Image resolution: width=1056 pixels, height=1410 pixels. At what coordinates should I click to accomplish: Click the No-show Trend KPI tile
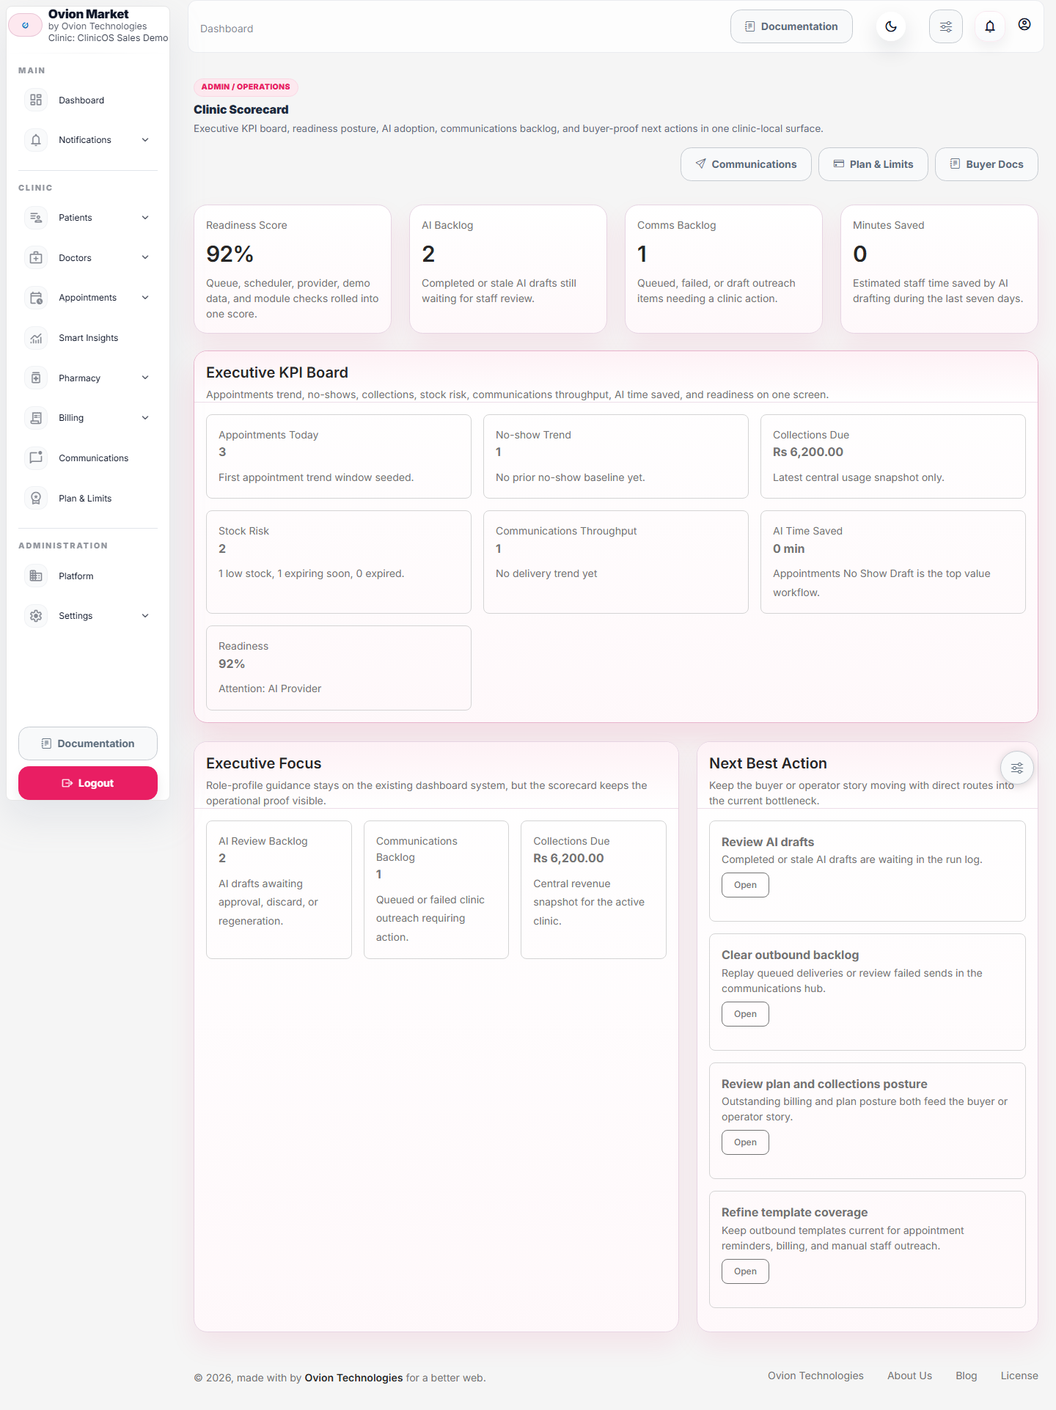[x=616, y=456]
